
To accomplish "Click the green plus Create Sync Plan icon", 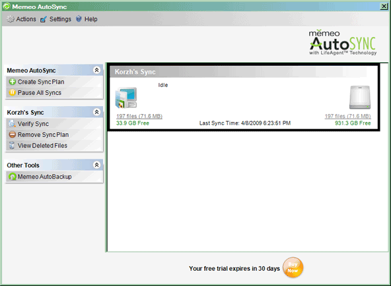I will coord(12,82).
